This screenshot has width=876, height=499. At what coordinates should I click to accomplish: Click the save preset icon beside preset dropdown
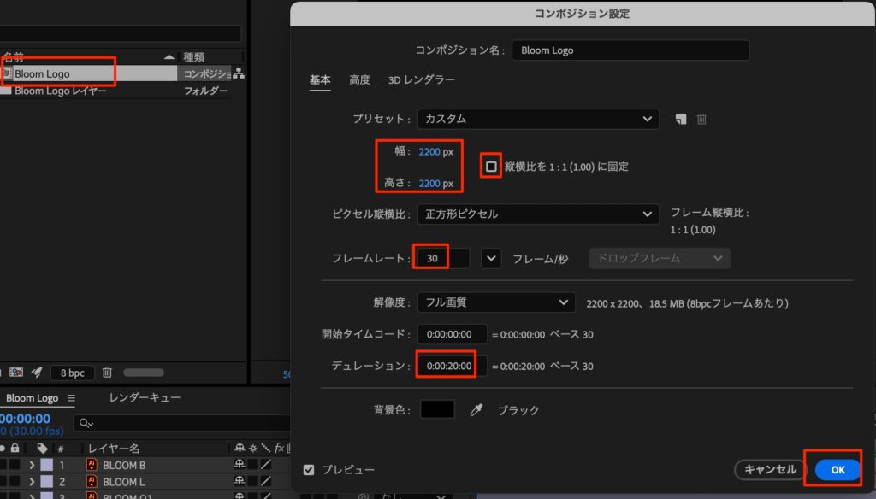[x=681, y=120]
